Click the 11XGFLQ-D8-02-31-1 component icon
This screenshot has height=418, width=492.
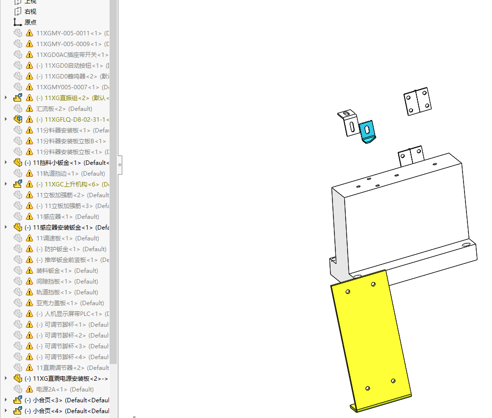pos(18,120)
